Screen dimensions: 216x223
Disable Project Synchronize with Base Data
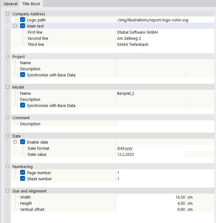[23, 75]
